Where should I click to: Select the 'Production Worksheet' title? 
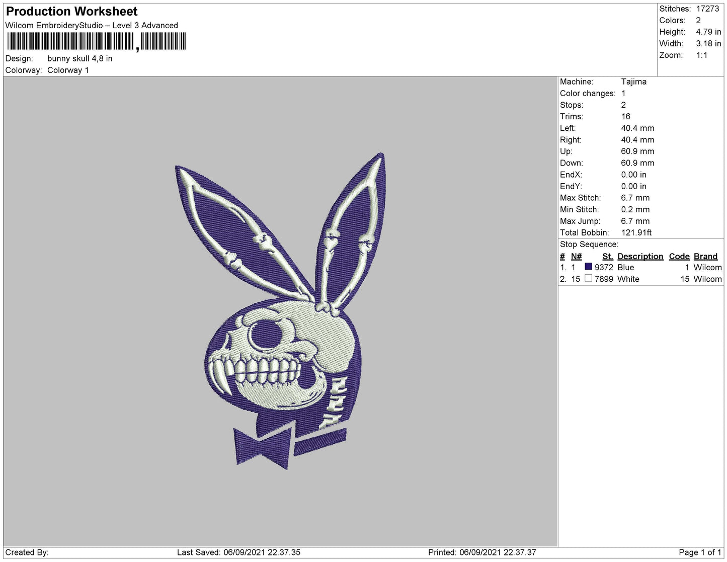tap(71, 11)
